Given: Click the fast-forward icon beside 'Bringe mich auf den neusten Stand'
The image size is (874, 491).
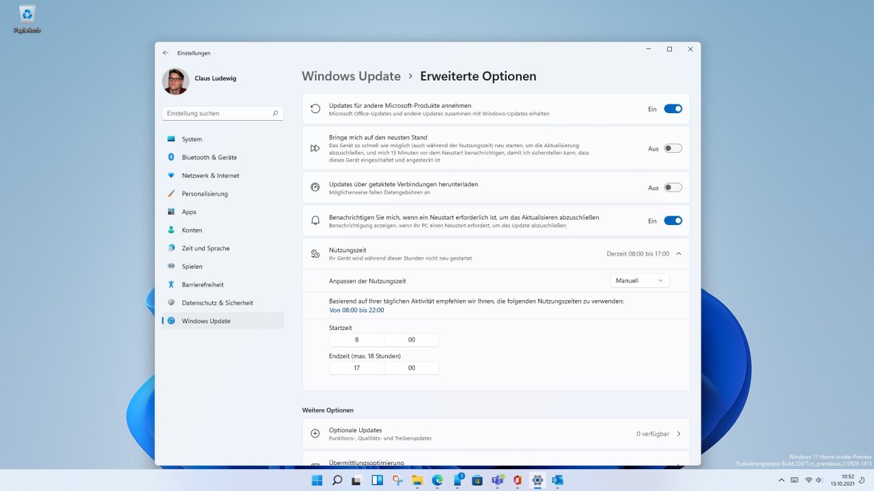Looking at the screenshot, I should [x=315, y=148].
